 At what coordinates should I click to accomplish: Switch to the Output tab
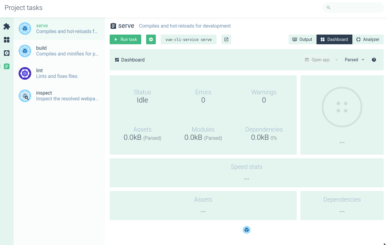tap(303, 39)
